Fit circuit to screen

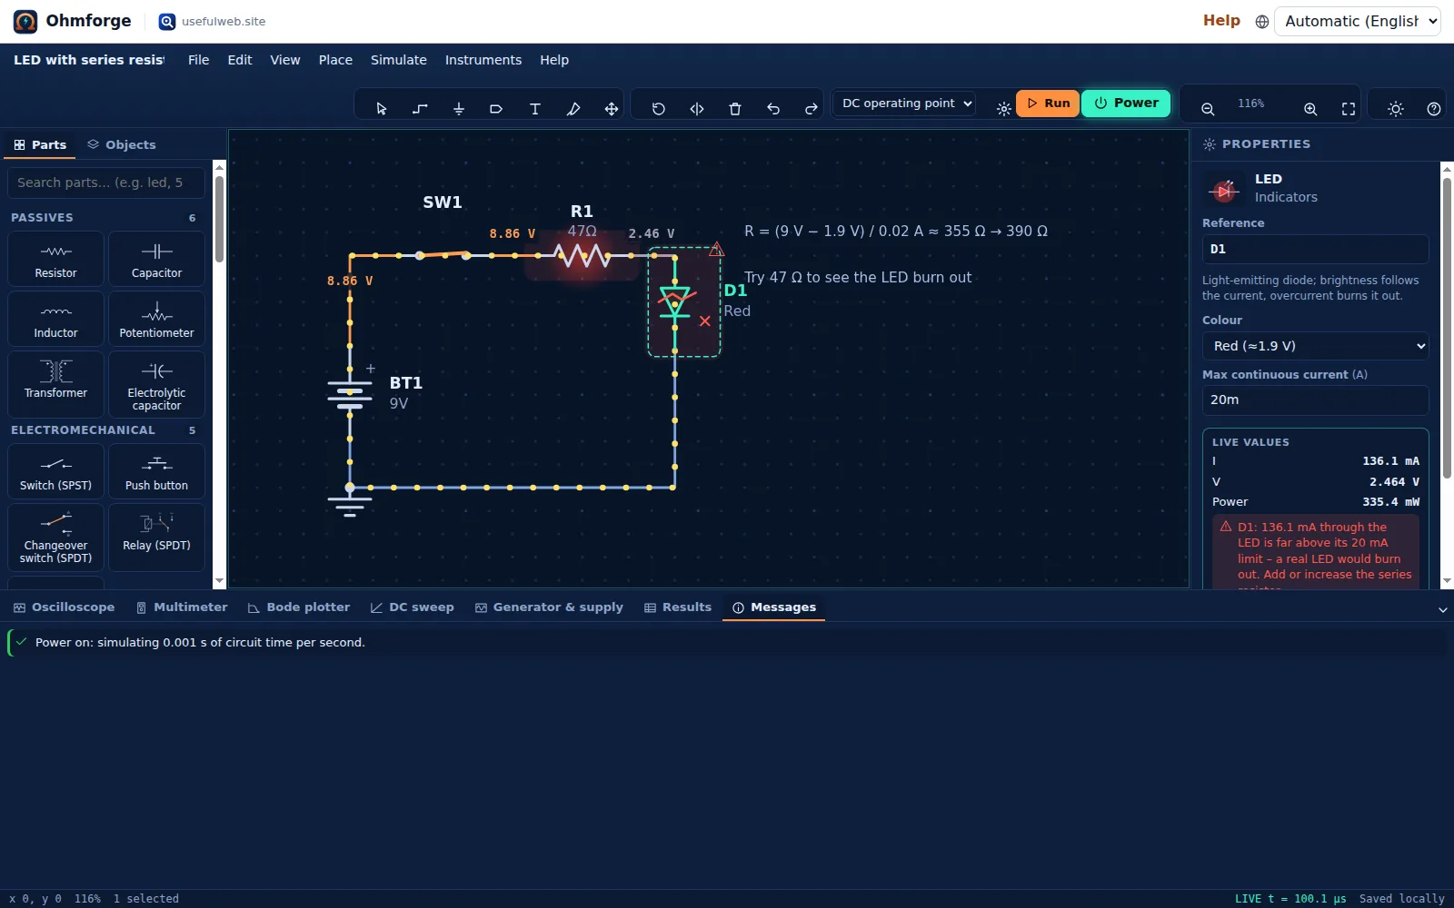[x=1349, y=108]
